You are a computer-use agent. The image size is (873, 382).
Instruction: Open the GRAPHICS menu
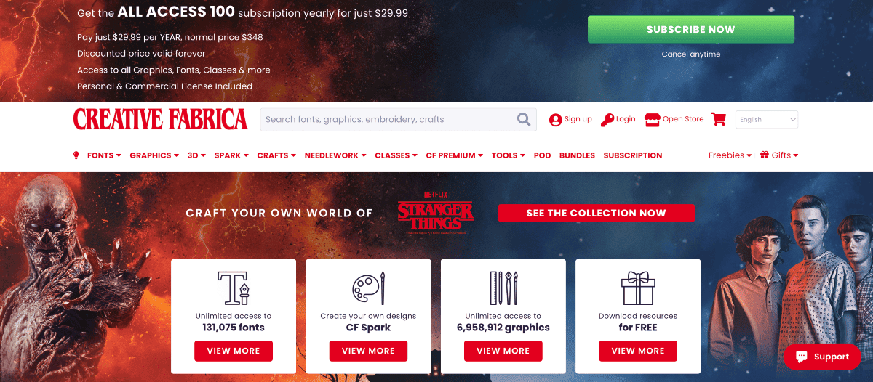(154, 155)
